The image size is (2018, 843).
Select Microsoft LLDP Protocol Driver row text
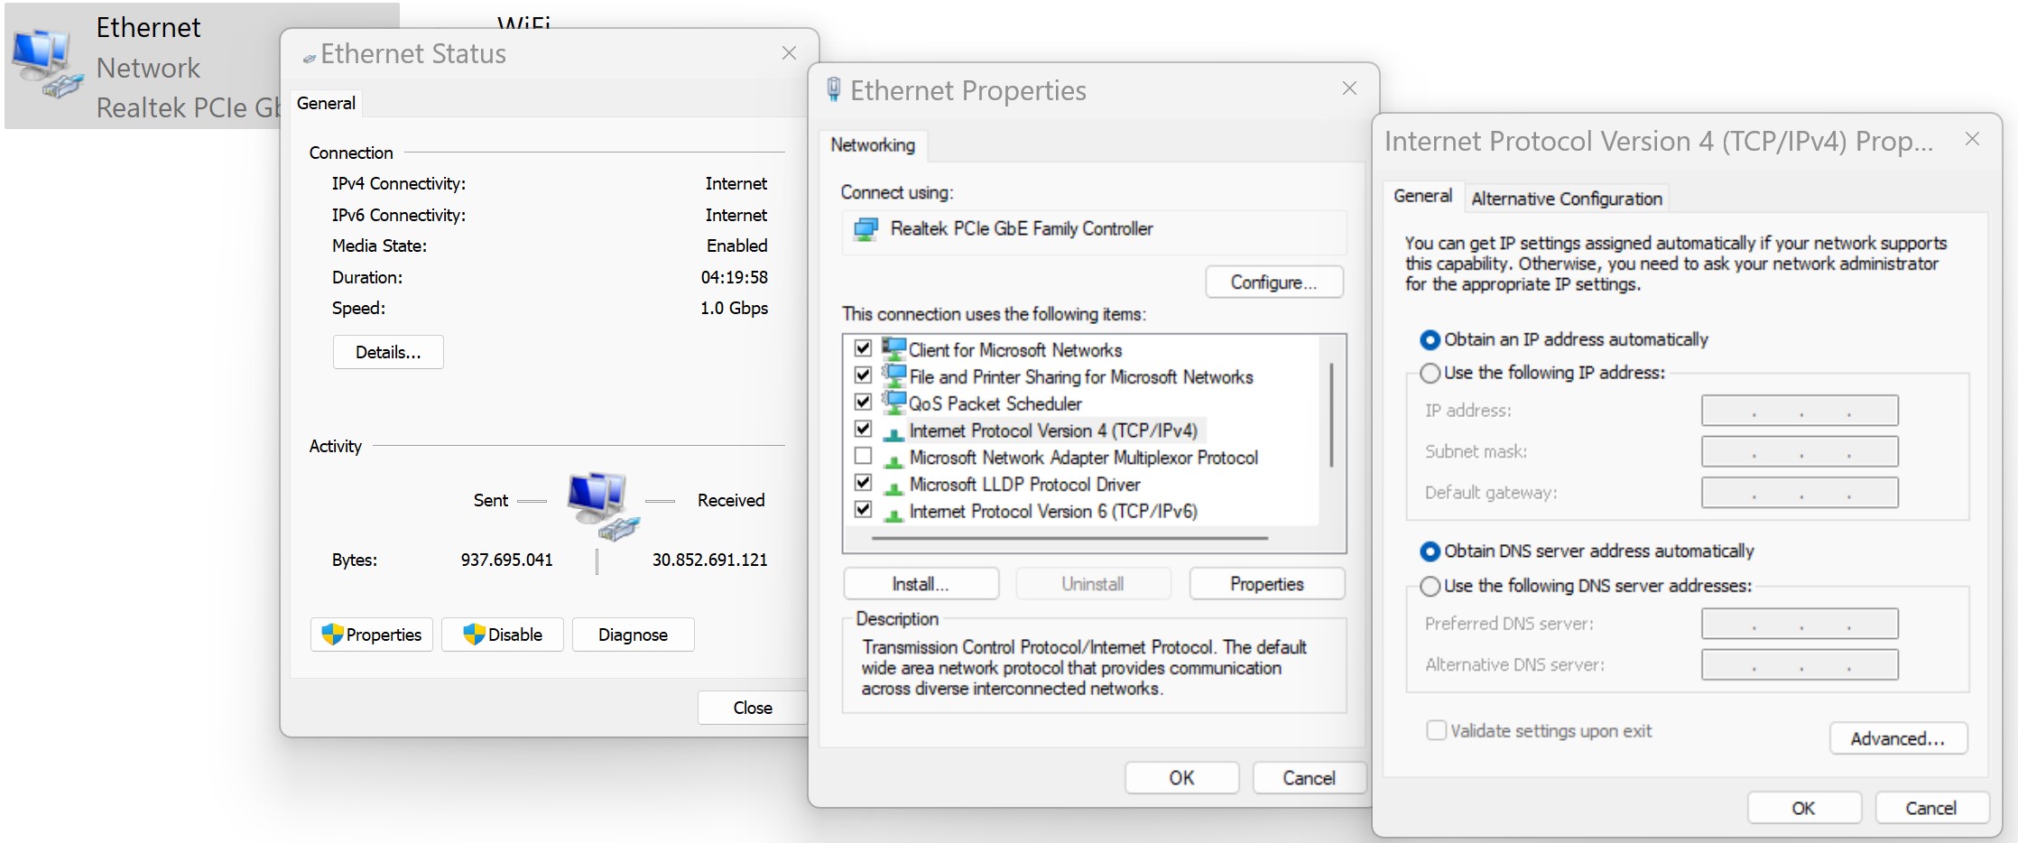pos(1025,485)
